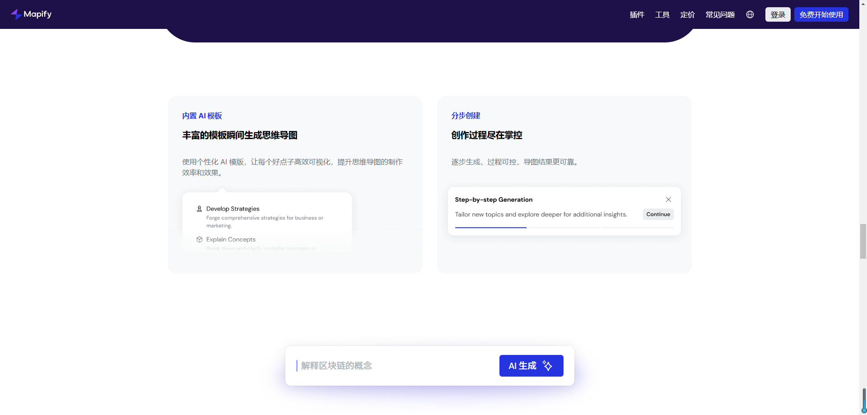Image resolution: width=867 pixels, height=415 pixels.
Task: Click heading 创作过程尽在掌控
Action: 486,135
